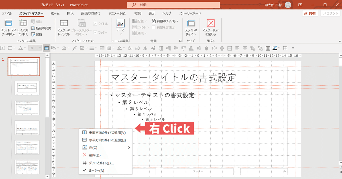Open the 効果 (Effects) dropdown

pyautogui.click(x=140, y=33)
